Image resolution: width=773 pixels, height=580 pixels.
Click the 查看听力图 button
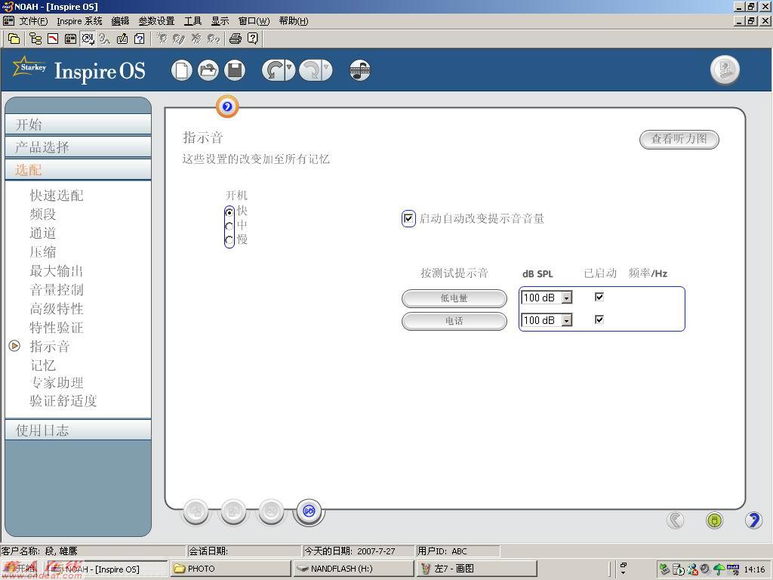coord(679,139)
